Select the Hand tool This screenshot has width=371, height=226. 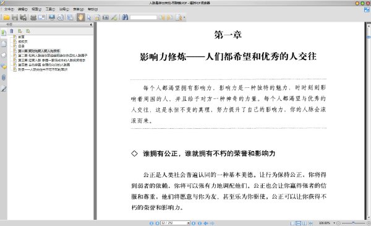(80, 17)
